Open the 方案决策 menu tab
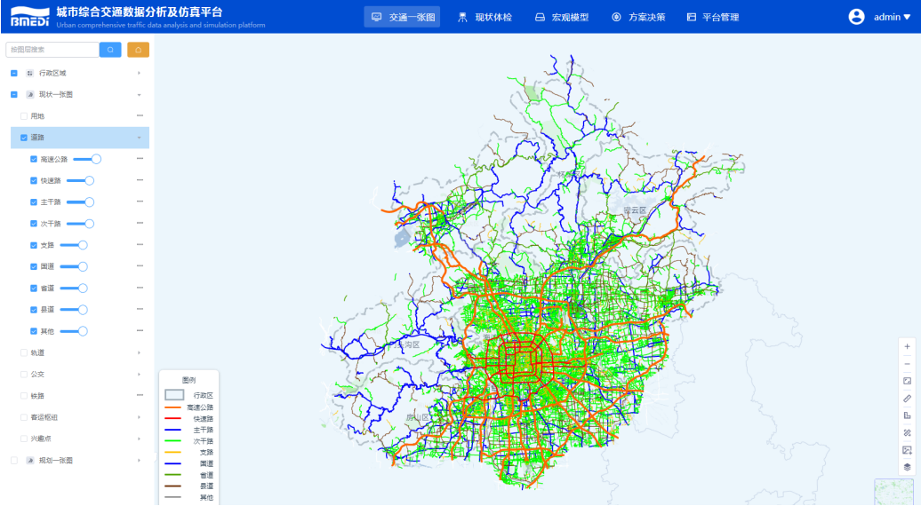Image resolution: width=921 pixels, height=506 pixels. pyautogui.click(x=638, y=17)
